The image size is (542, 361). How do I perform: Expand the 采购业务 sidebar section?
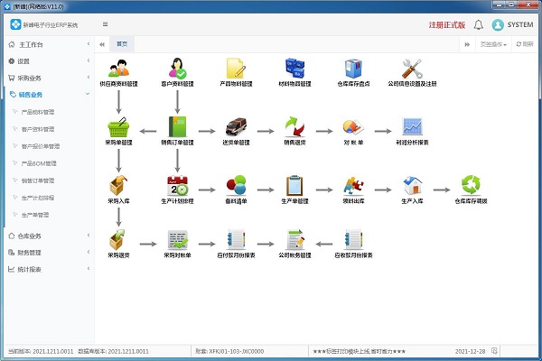pos(47,78)
